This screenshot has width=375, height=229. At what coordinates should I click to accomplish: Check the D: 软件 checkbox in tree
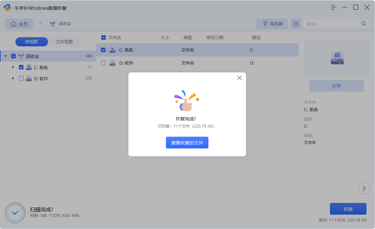coord(21,78)
